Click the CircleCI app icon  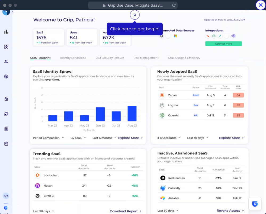point(38,196)
